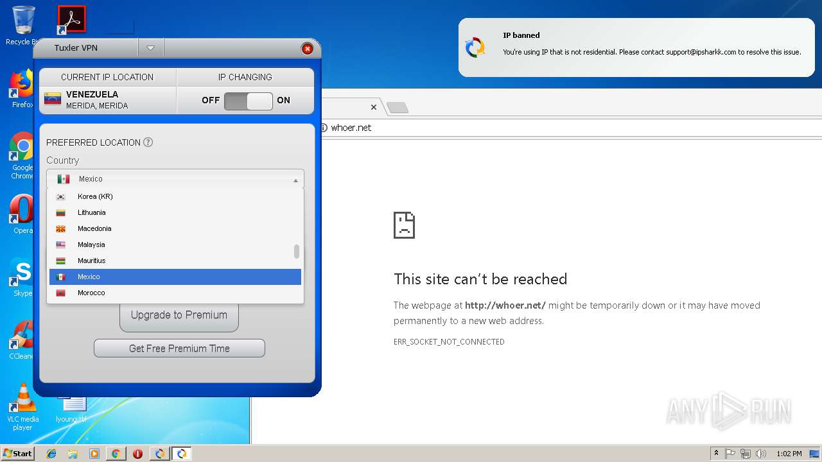822x462 pixels.
Task: Select Malaysia in country list
Action: (x=175, y=244)
